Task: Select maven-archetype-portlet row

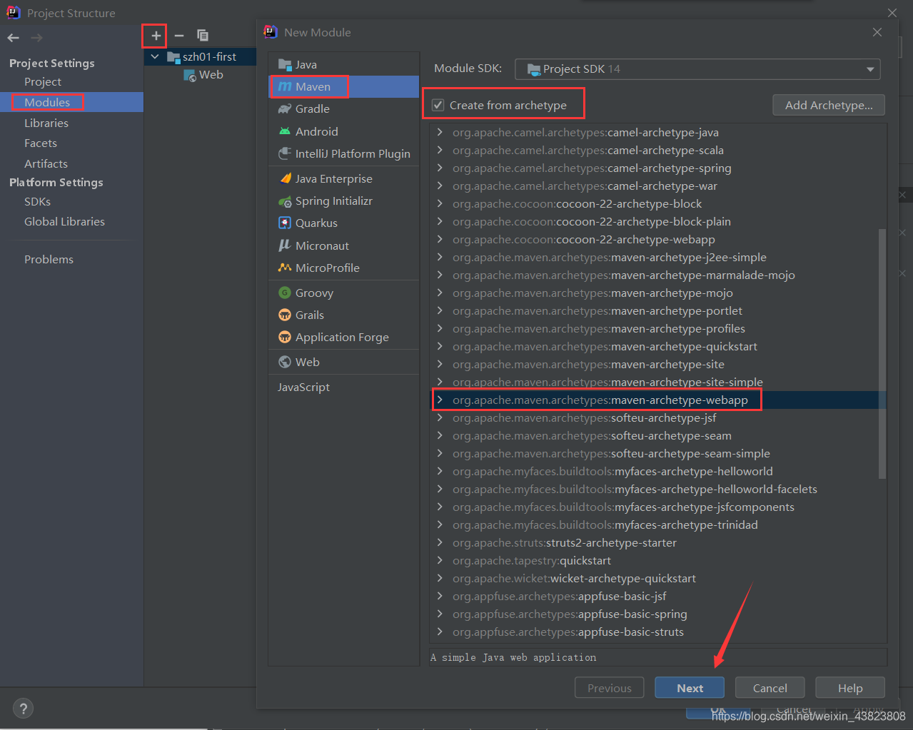Action: [x=657, y=310]
